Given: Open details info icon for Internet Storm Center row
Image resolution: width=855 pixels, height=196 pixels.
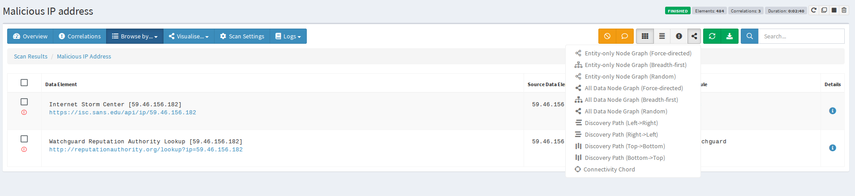Looking at the screenshot, I should tap(833, 111).
